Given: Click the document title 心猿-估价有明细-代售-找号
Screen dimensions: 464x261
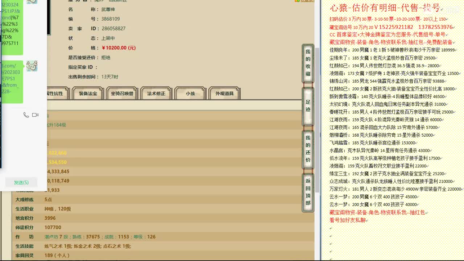Looking at the screenshot, I should 385,8.
